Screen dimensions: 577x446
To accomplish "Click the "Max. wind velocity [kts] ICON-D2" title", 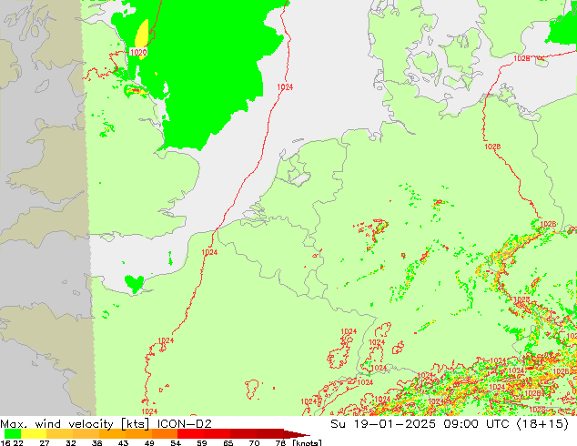I will tap(106, 424).
